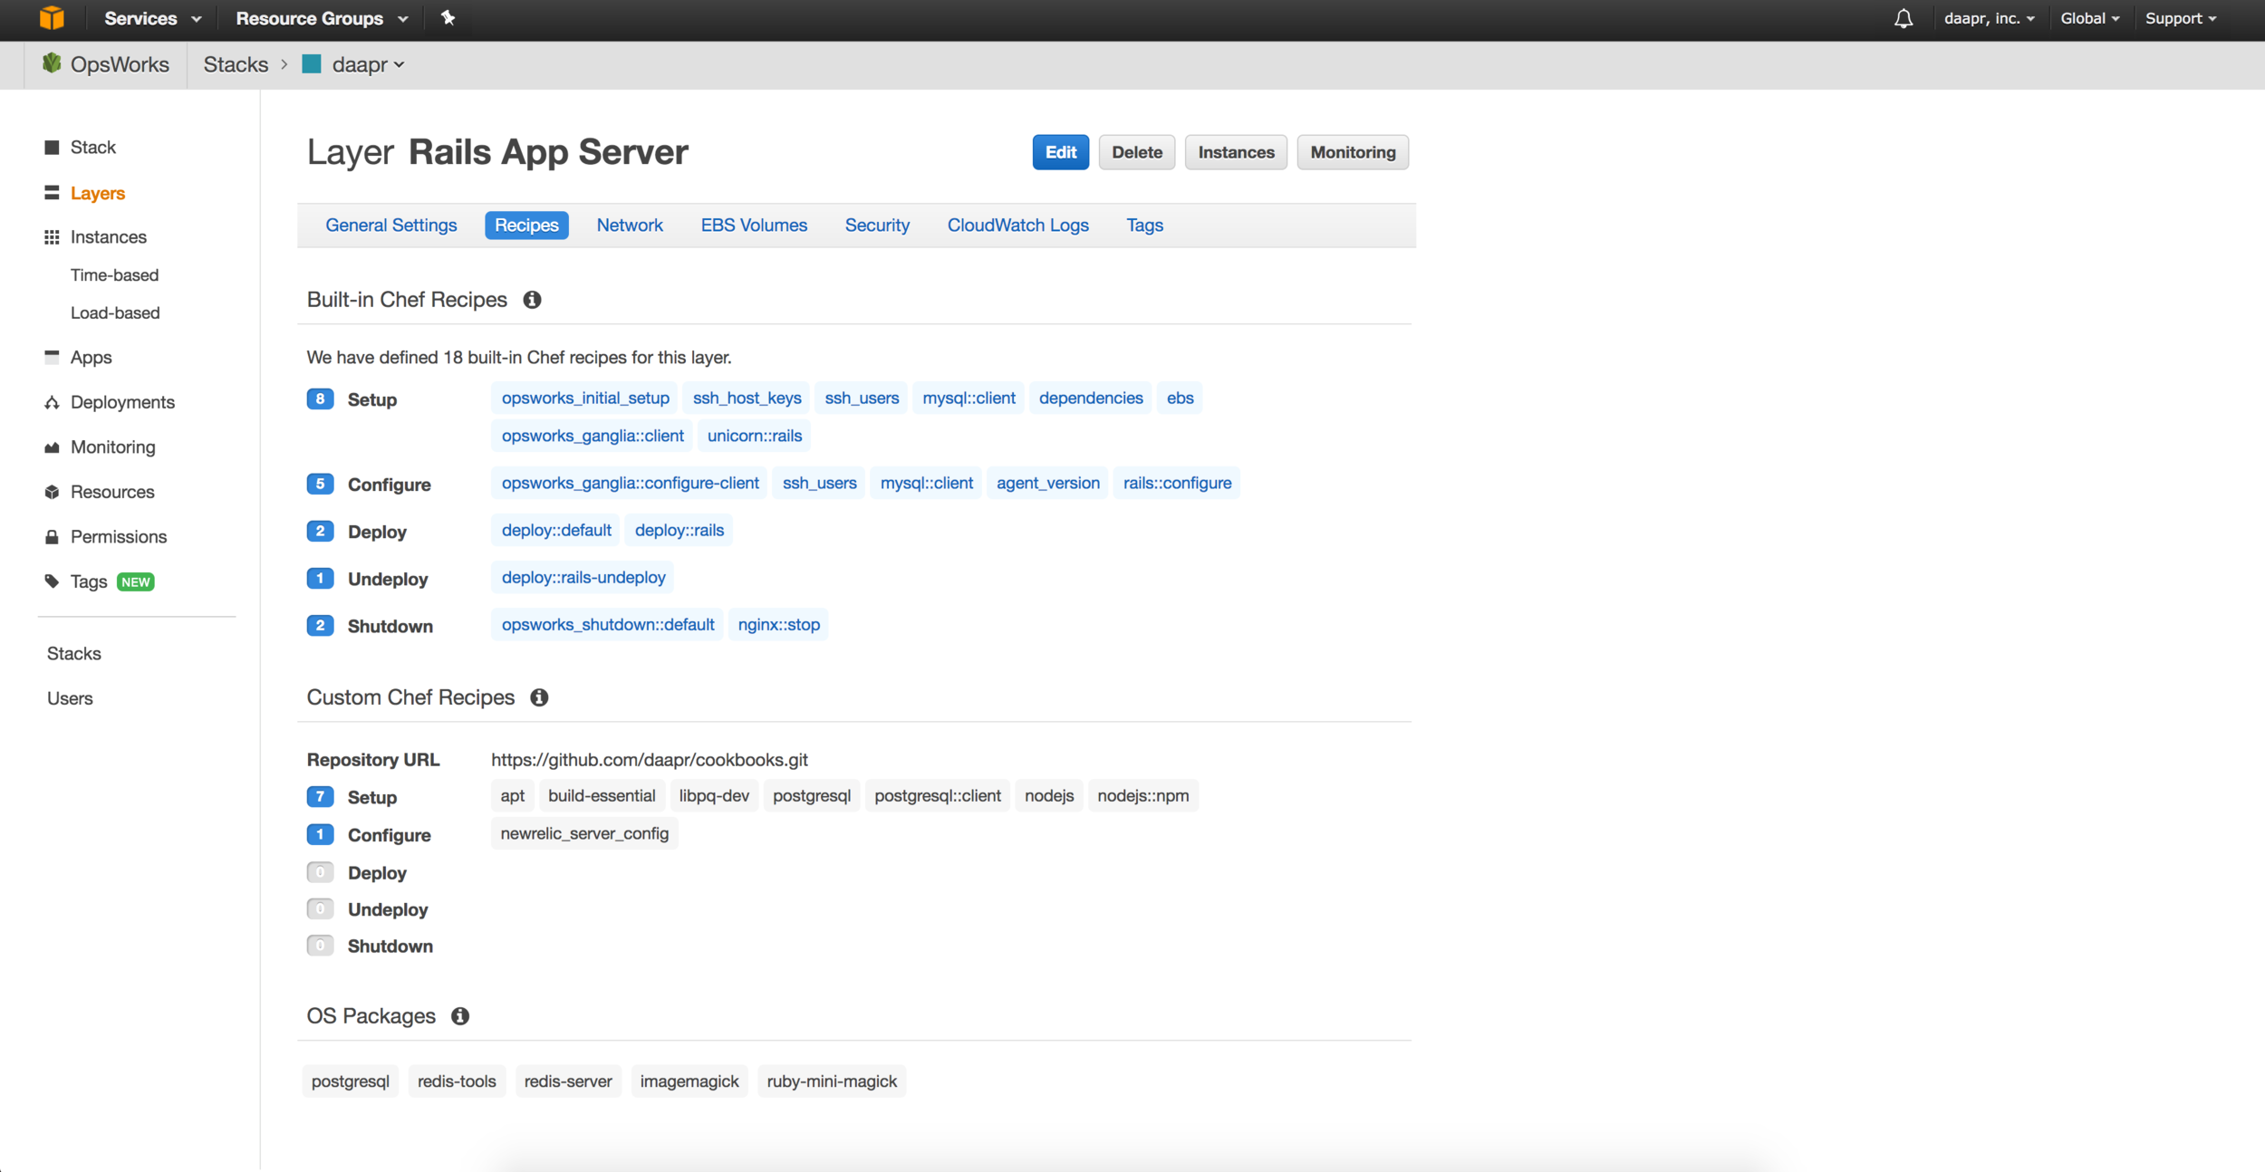
Task: Click the Apps sidebar icon
Action: pyautogui.click(x=52, y=357)
